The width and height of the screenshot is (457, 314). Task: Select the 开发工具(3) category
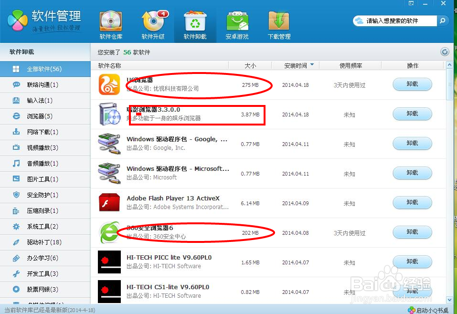(x=45, y=273)
